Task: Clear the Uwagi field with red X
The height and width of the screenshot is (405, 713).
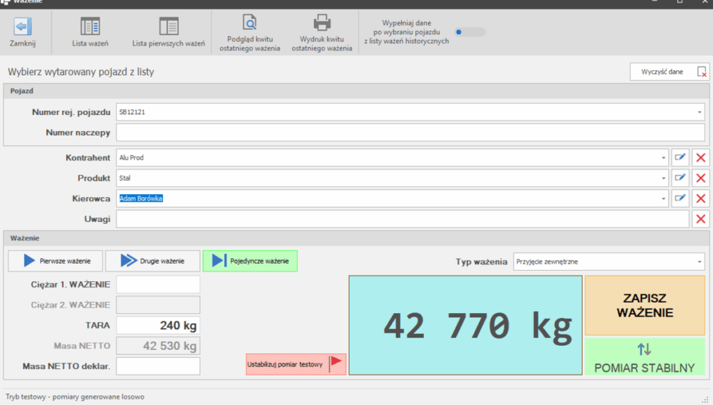Action: click(700, 219)
